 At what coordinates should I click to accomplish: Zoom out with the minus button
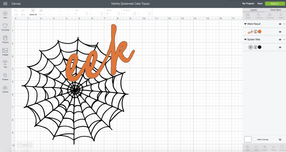[x=19, y=145]
